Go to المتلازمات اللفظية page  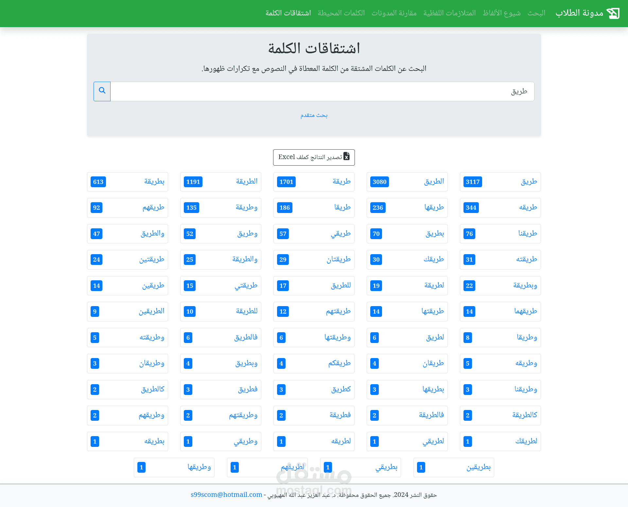pyautogui.click(x=449, y=13)
